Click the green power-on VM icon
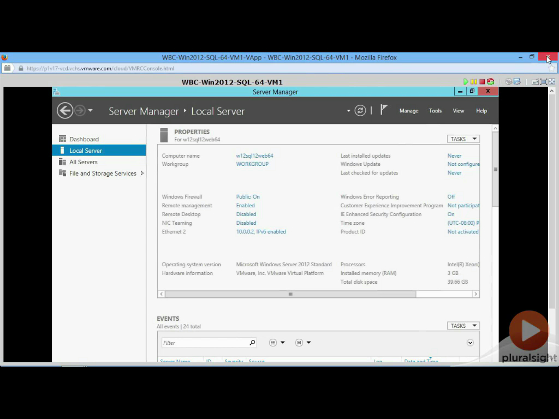 tap(466, 82)
